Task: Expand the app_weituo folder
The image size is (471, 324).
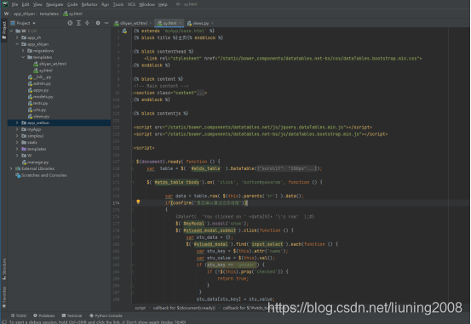Action: point(17,122)
